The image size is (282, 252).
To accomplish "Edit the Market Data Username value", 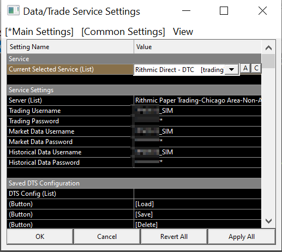I will point(197,131).
